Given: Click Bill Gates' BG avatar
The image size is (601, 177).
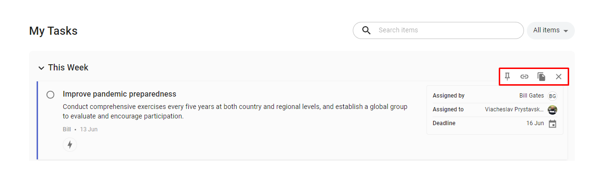Looking at the screenshot, I should point(553,96).
